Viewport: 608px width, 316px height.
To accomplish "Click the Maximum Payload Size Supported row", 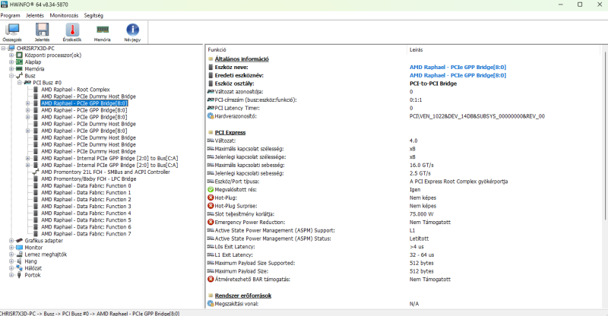I will click(404, 263).
